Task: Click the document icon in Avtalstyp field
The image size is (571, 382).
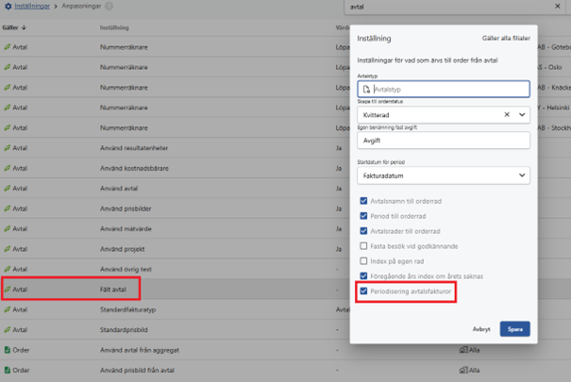Action: (366, 89)
